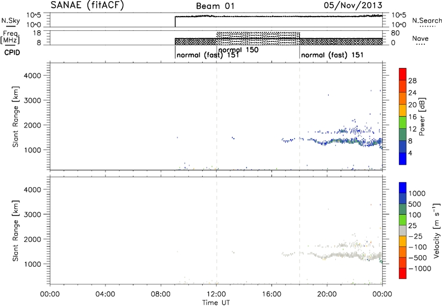This screenshot has width=442, height=306.
Task: Click the 500 label on Velocity colorbar
Action: (415, 204)
